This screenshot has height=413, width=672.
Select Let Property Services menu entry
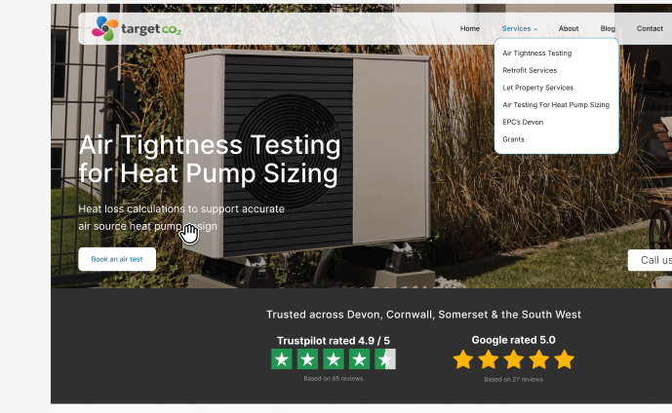point(537,88)
